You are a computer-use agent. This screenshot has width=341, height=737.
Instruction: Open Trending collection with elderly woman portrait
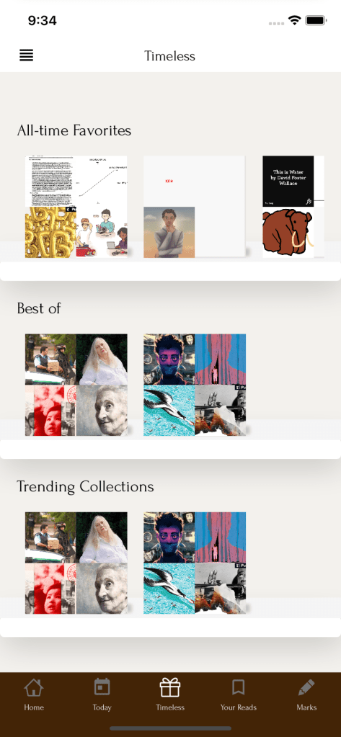tap(76, 563)
